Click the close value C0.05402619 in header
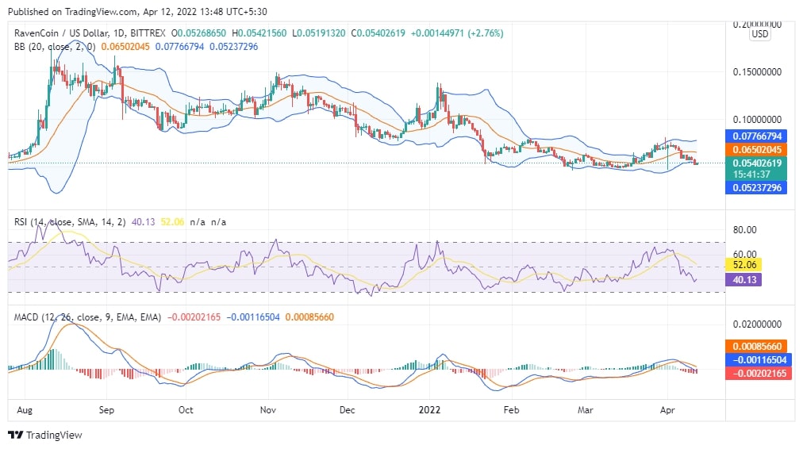803x449 pixels. pyautogui.click(x=378, y=33)
